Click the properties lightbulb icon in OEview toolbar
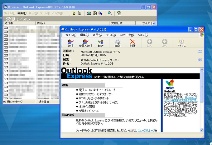 click(119, 13)
